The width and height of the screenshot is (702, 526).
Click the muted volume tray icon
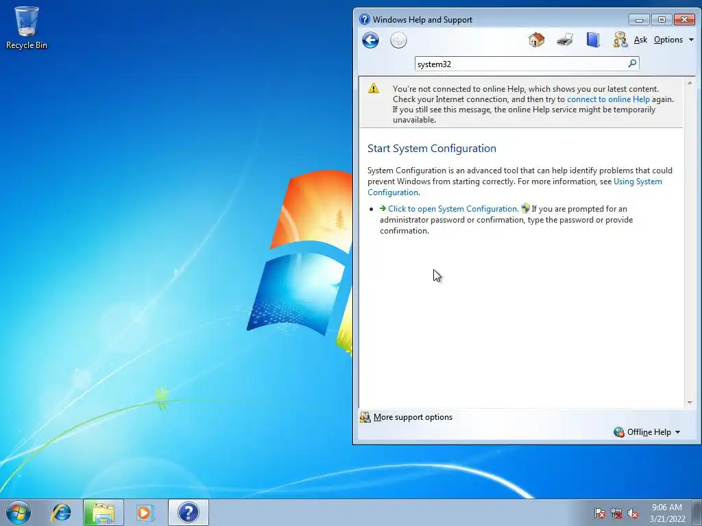(633, 514)
